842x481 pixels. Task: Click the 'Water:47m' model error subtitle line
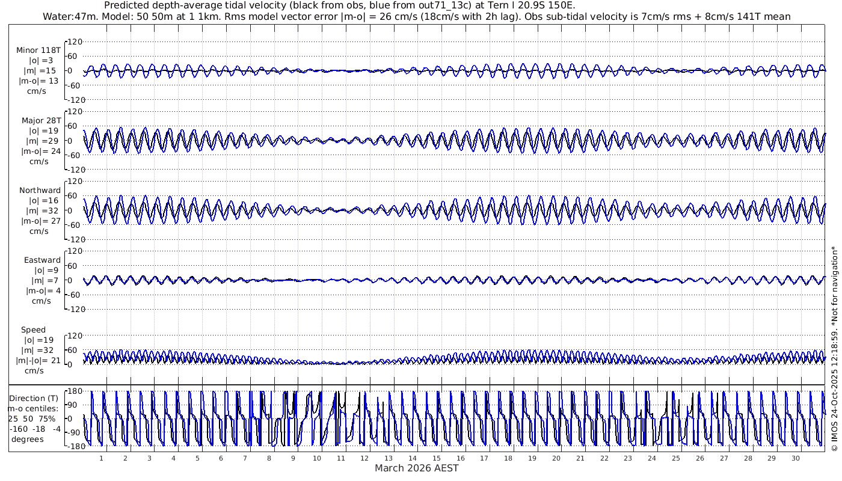pyautogui.click(x=416, y=17)
